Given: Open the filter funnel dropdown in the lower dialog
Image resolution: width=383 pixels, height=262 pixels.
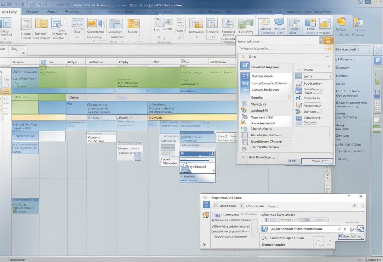Looking at the screenshot, I should click(241, 206).
